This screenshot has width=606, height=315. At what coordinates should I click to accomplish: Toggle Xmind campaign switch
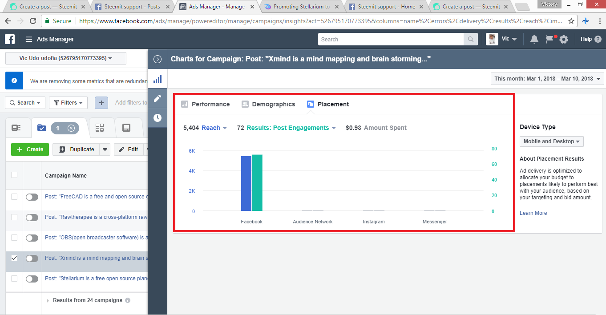point(32,258)
